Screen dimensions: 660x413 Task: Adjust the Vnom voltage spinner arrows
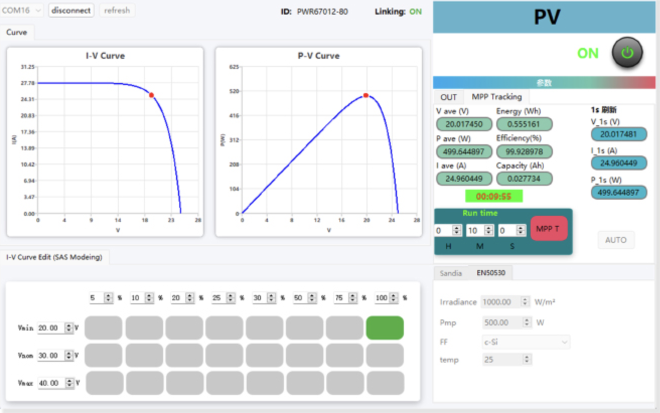tap(69, 355)
